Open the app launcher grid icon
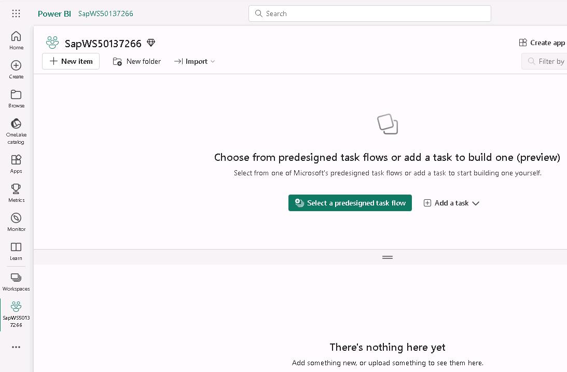 [16, 13]
